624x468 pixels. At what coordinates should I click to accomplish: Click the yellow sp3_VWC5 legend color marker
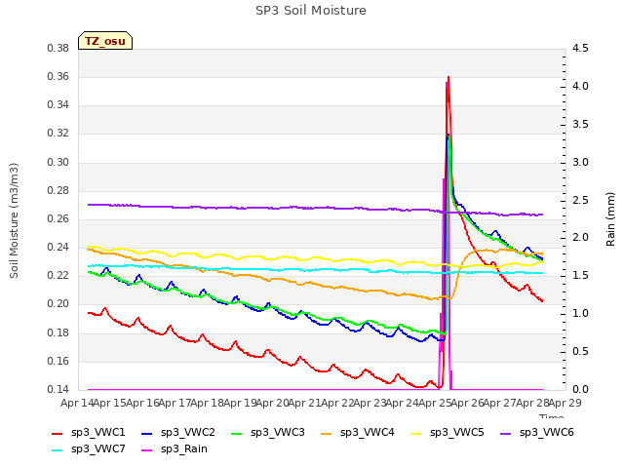416,434
